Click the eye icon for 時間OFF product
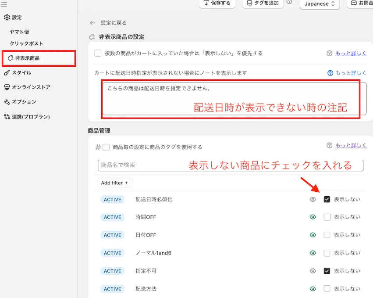The image size is (373, 298). pyautogui.click(x=313, y=217)
